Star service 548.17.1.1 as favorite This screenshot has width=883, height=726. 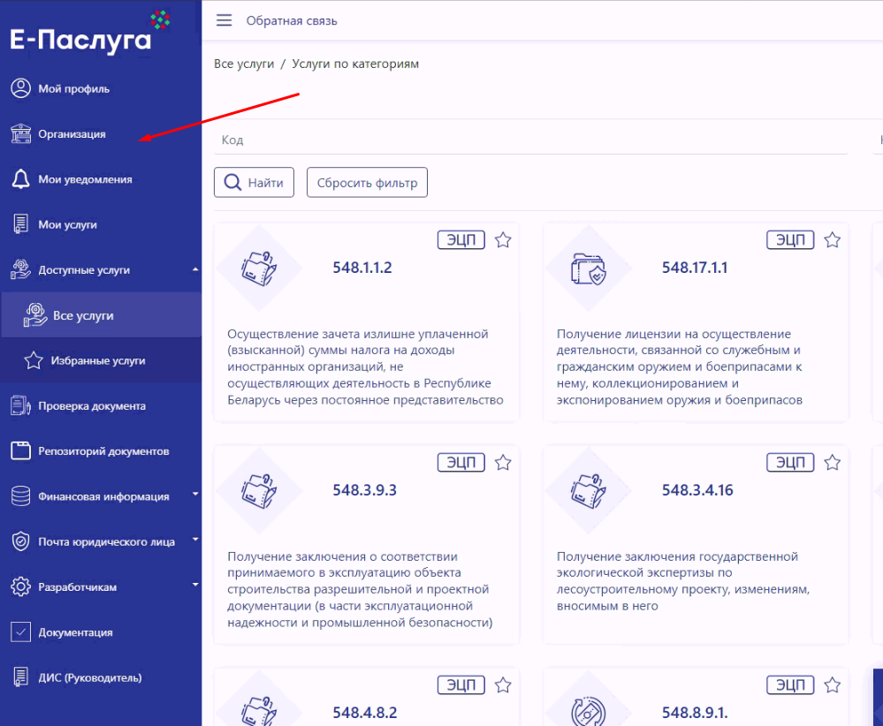click(x=832, y=240)
